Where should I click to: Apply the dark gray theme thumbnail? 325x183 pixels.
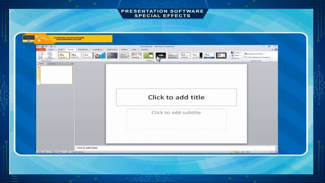[112, 55]
